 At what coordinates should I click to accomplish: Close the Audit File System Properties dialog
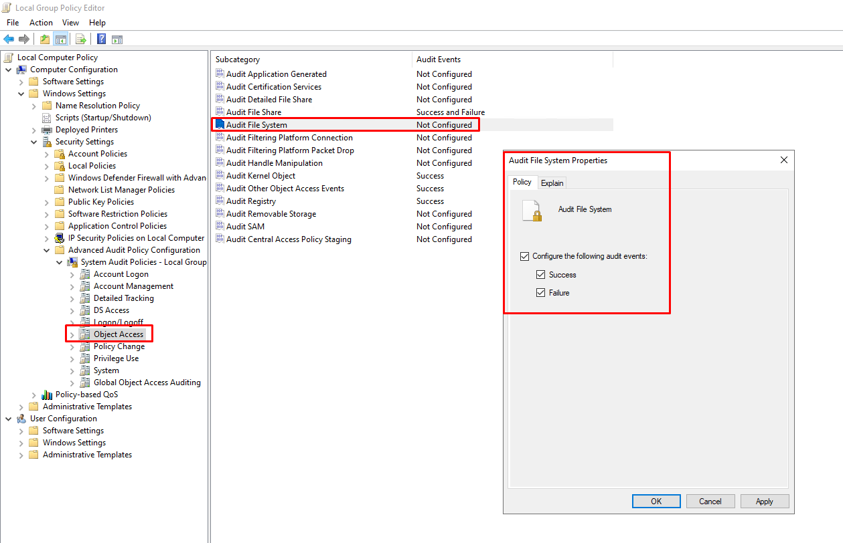(784, 160)
